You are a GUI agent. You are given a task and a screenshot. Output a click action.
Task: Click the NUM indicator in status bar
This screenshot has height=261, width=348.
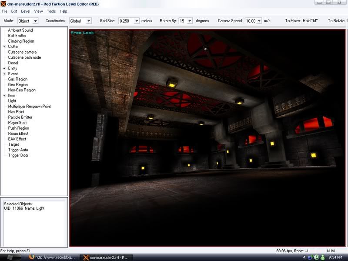(331, 251)
